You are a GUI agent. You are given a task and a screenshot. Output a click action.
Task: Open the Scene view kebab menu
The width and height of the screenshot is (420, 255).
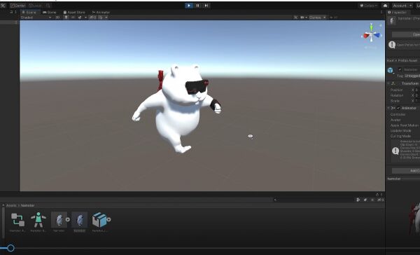(381, 13)
